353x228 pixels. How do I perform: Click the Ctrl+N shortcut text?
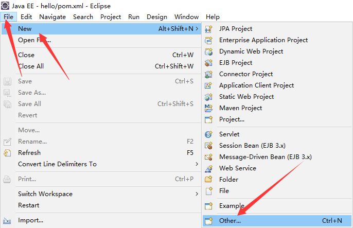coord(332,221)
